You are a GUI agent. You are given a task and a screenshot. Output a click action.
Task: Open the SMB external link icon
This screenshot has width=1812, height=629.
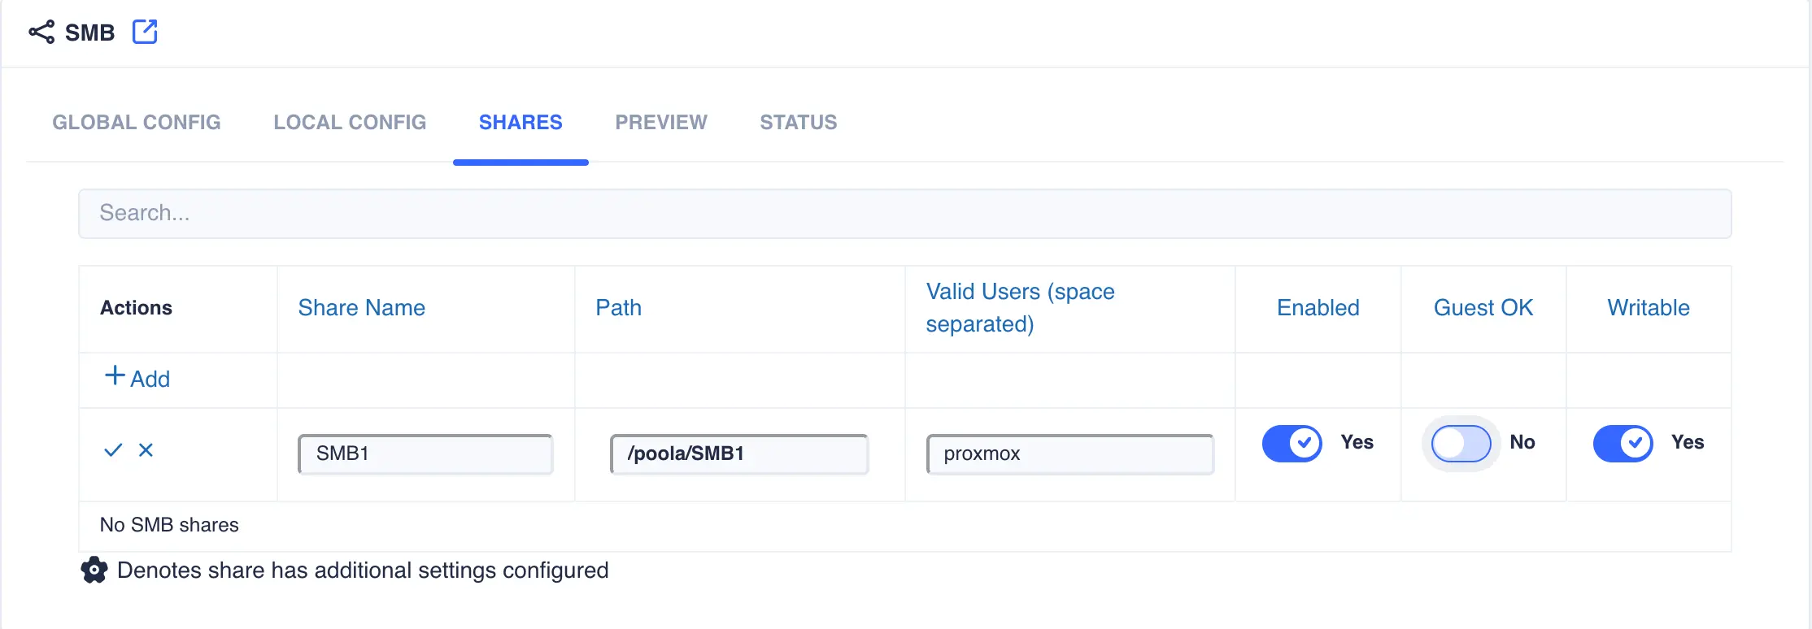pos(145,32)
